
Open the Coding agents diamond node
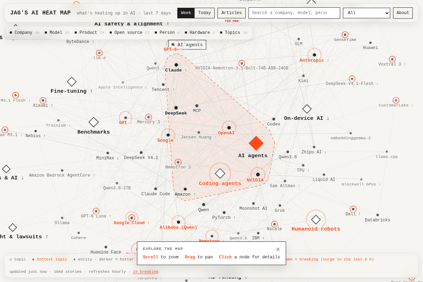tap(220, 173)
